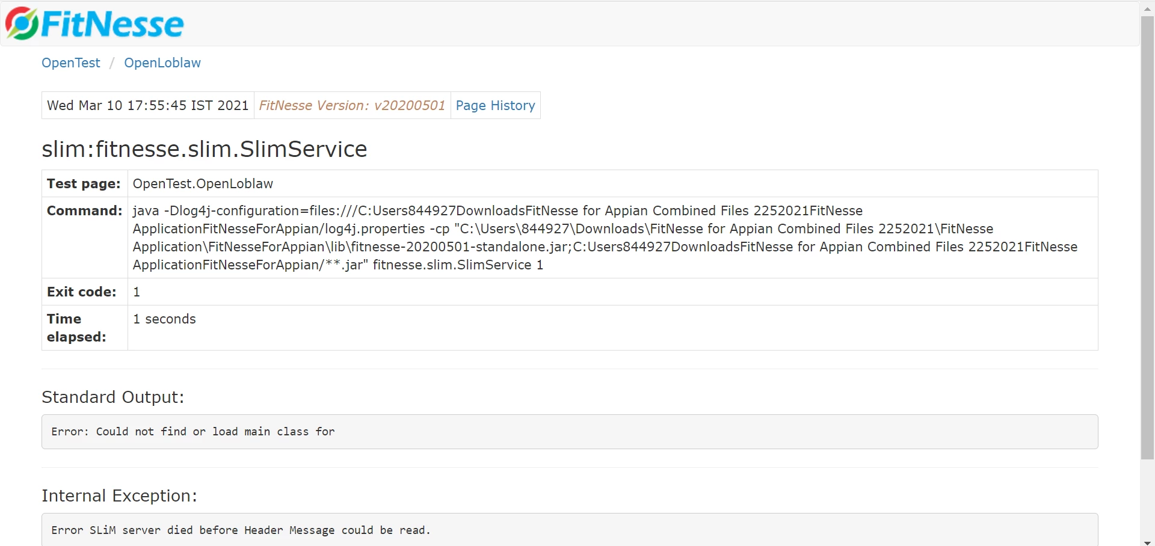Click the slim:fitnesse.slim.SlimService heading
This screenshot has width=1155, height=546.
[x=205, y=149]
